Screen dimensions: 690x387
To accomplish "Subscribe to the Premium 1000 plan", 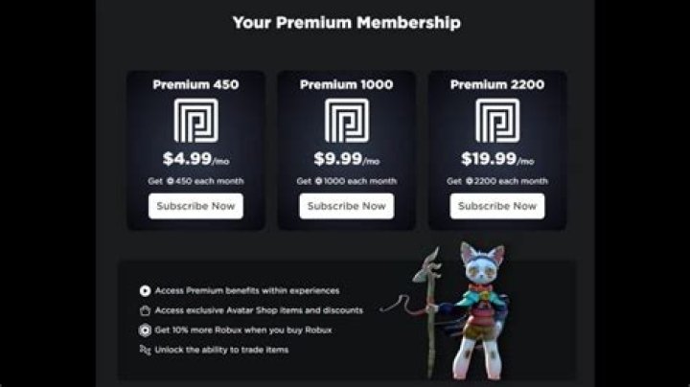I will coord(346,206).
